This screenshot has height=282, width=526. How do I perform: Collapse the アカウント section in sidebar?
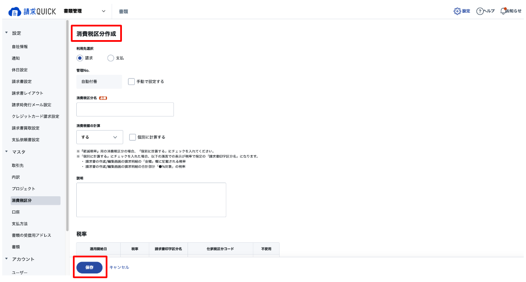[6, 259]
